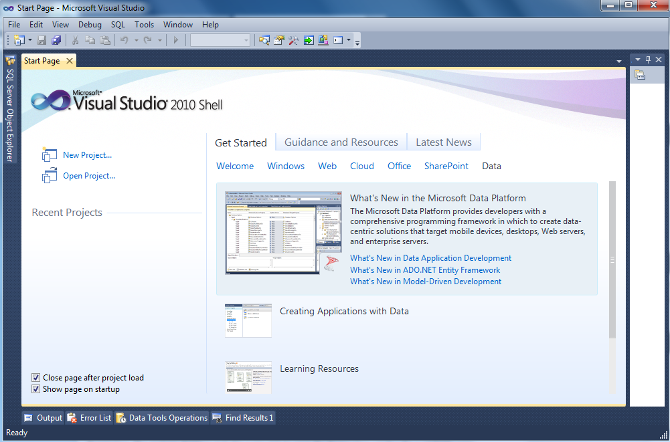Expand the New Project icon dropdown arrow
The width and height of the screenshot is (670, 442).
[x=30, y=40]
